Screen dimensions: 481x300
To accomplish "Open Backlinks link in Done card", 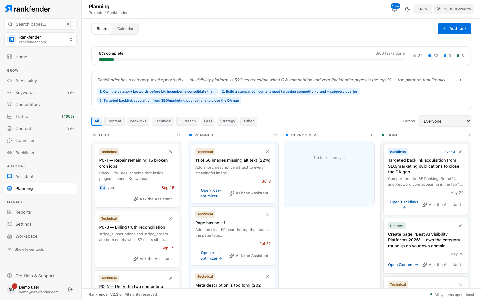I will [x=404, y=205].
